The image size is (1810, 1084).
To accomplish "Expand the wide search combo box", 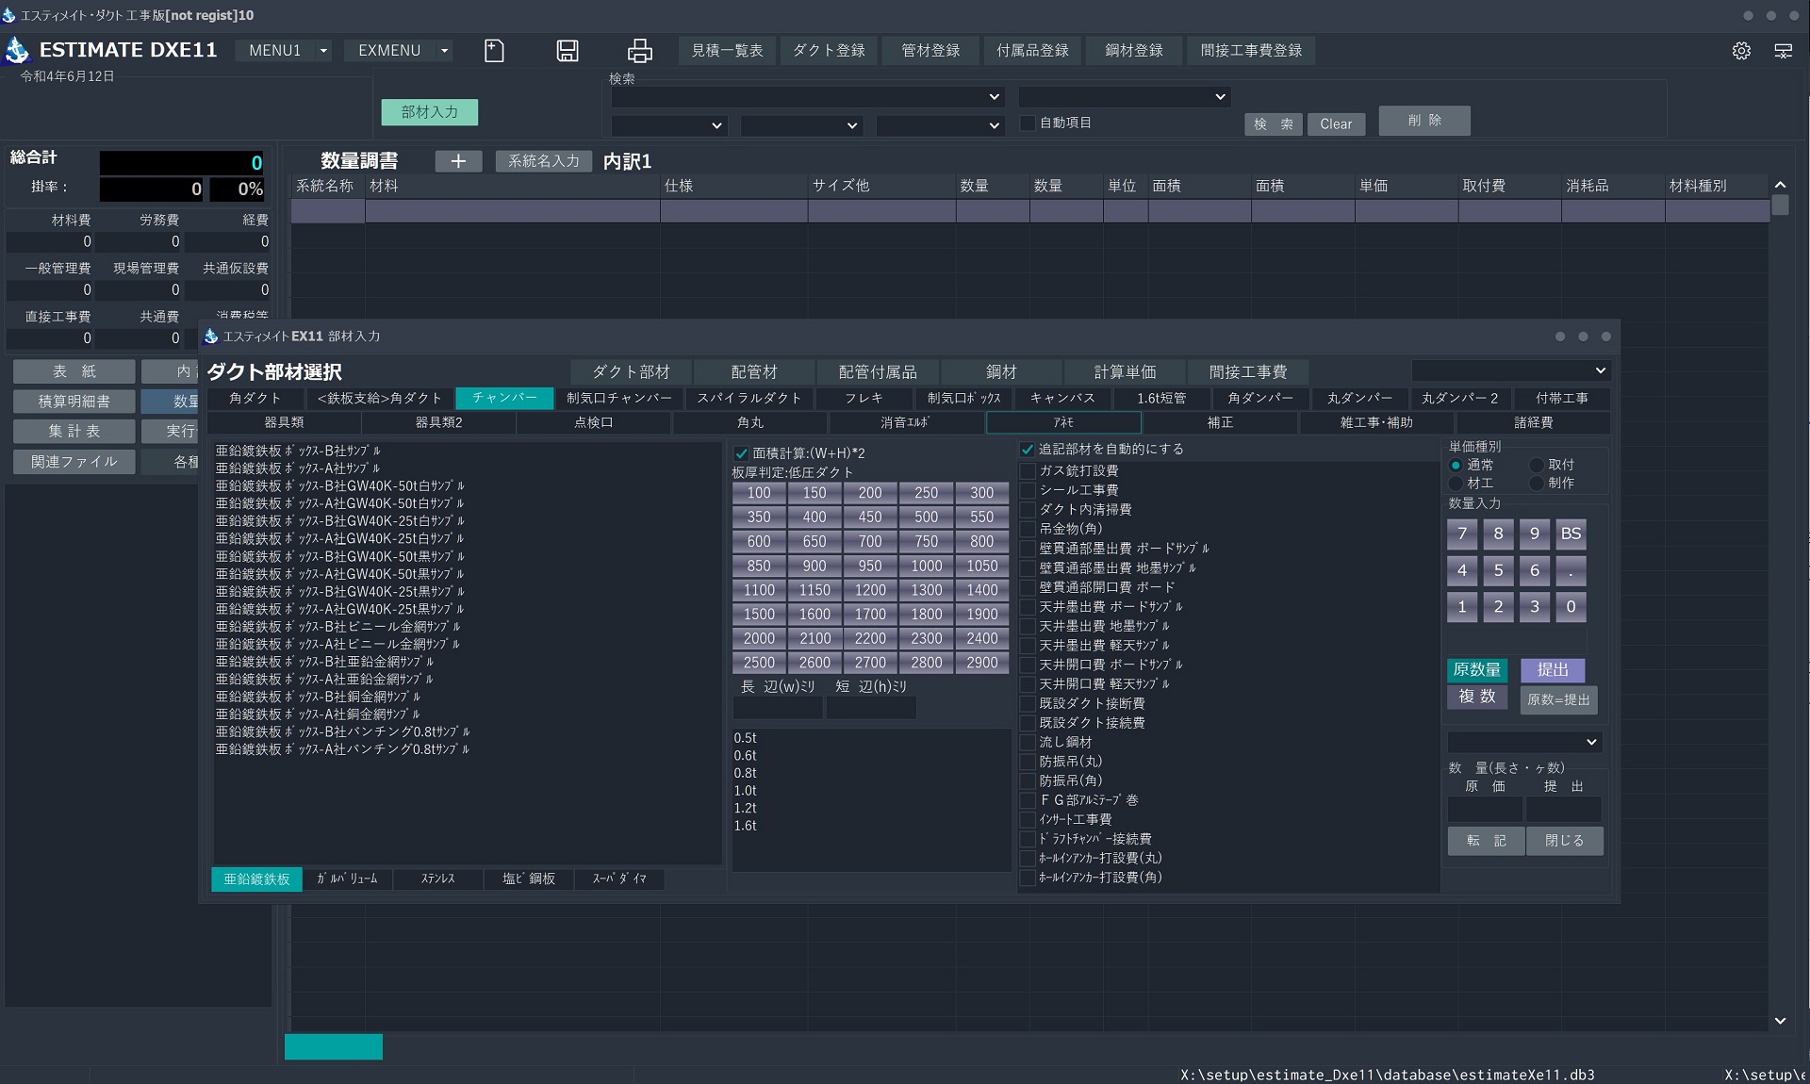I will [x=807, y=96].
